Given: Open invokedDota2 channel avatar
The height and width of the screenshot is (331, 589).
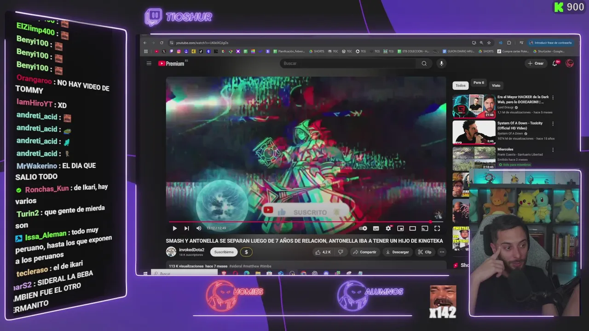Looking at the screenshot, I should (x=171, y=252).
